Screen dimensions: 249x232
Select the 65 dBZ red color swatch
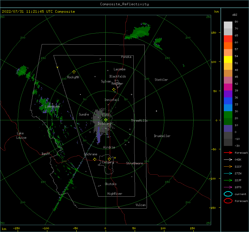[228, 39]
